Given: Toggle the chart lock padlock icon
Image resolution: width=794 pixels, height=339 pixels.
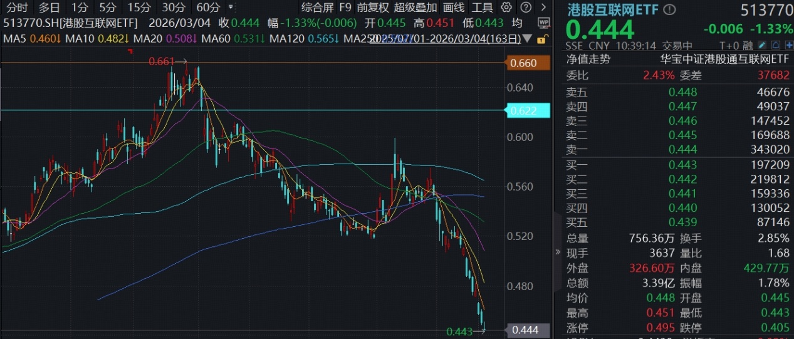Looking at the screenshot, I should pos(540,39).
